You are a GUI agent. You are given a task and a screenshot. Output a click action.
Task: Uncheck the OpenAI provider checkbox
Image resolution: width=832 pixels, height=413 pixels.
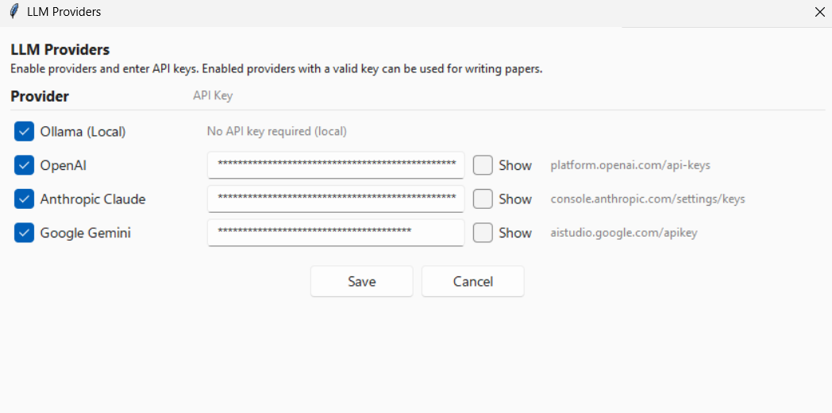click(x=24, y=166)
